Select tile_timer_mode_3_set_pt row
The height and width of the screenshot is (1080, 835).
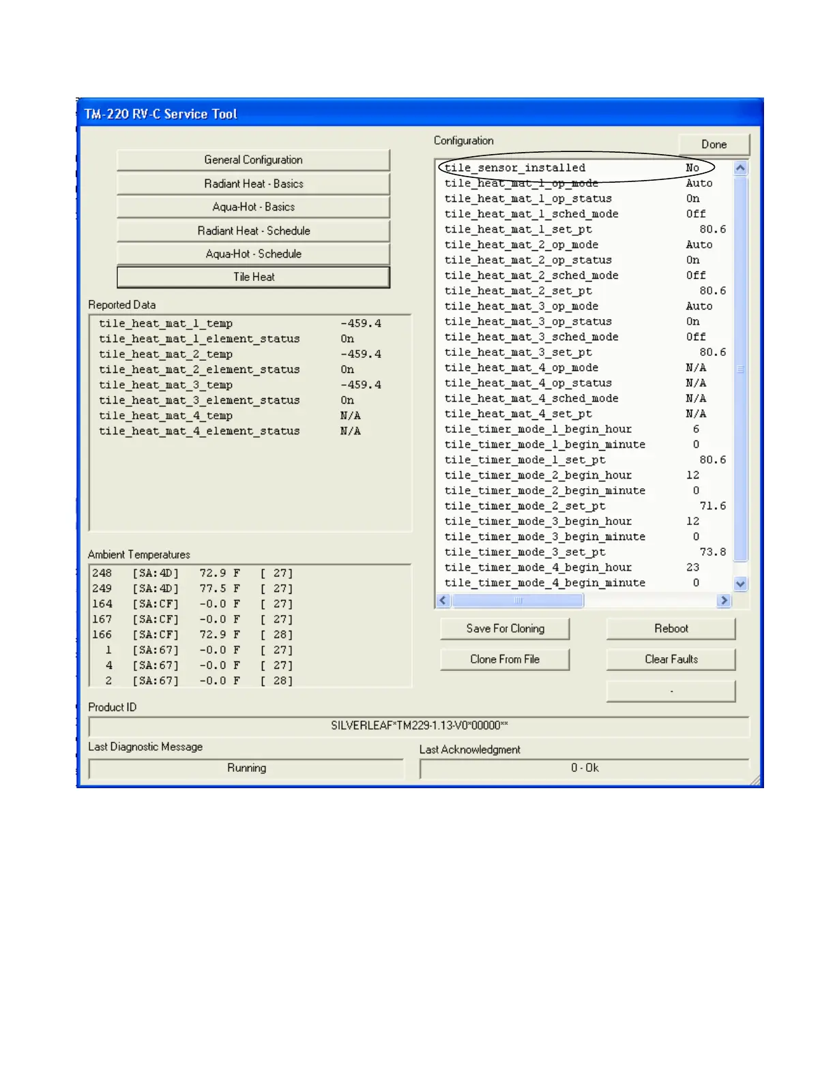584,552
